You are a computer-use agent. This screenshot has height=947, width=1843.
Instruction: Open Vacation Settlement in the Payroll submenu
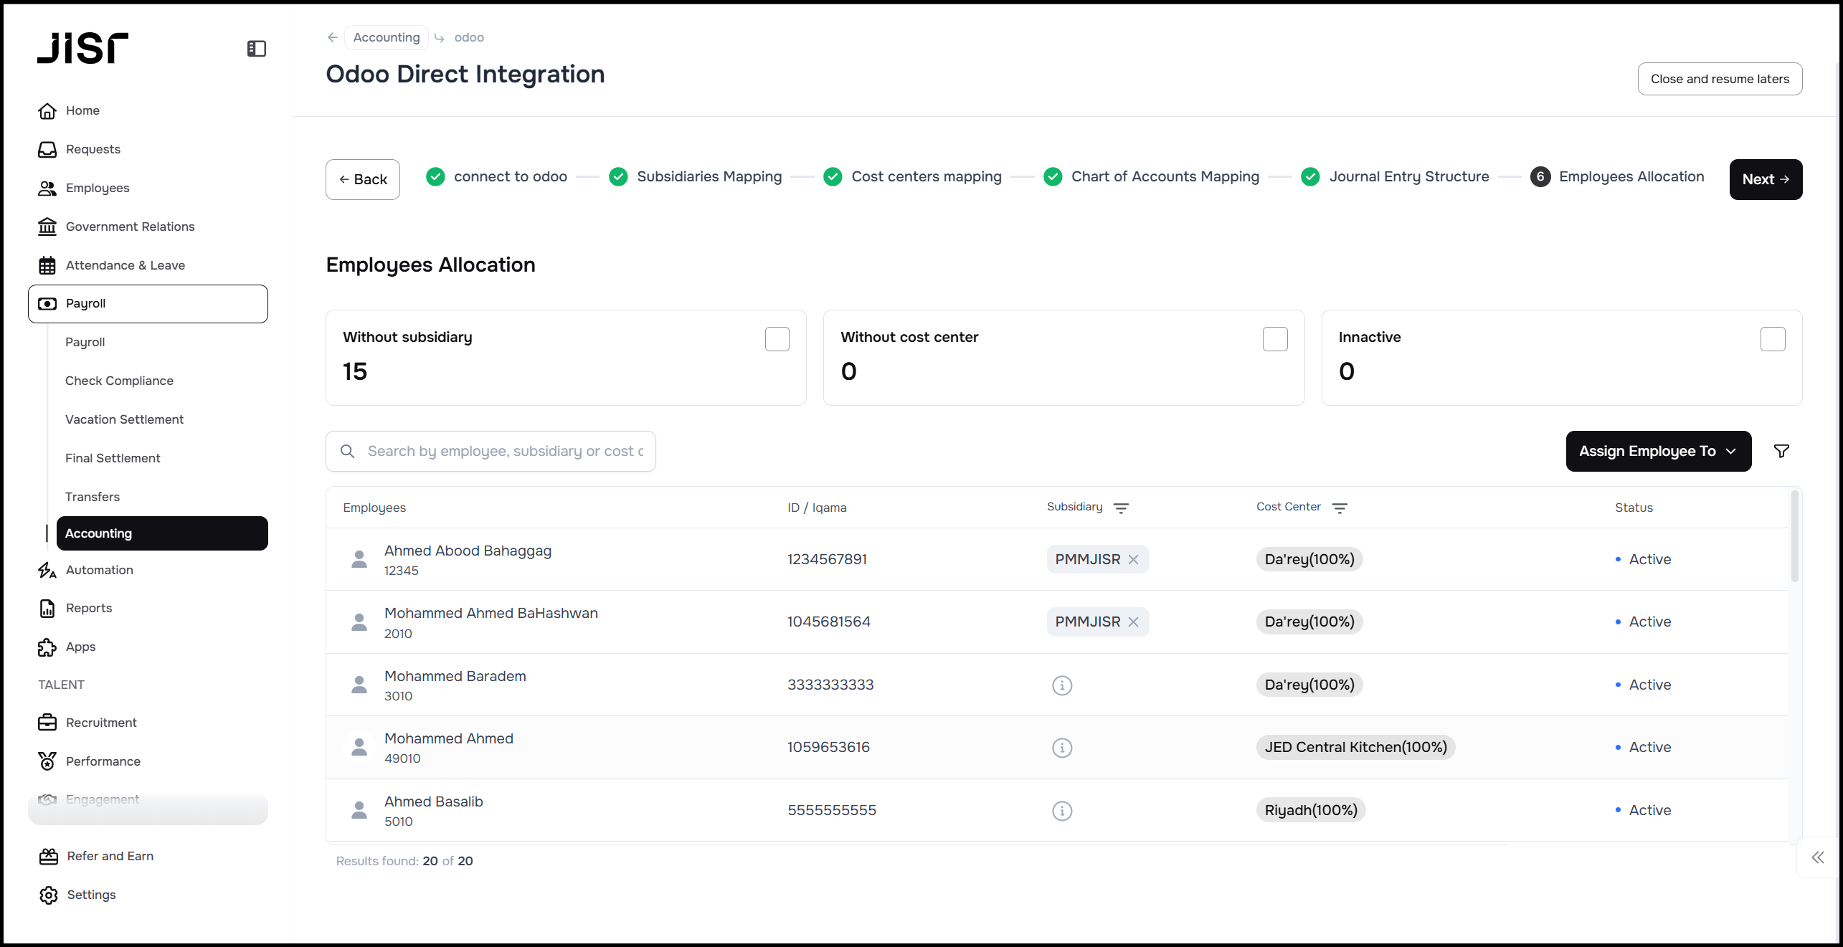124,419
